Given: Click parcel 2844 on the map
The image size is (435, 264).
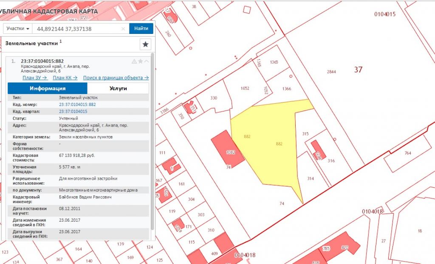Looking at the screenshot, I should coord(331,72).
